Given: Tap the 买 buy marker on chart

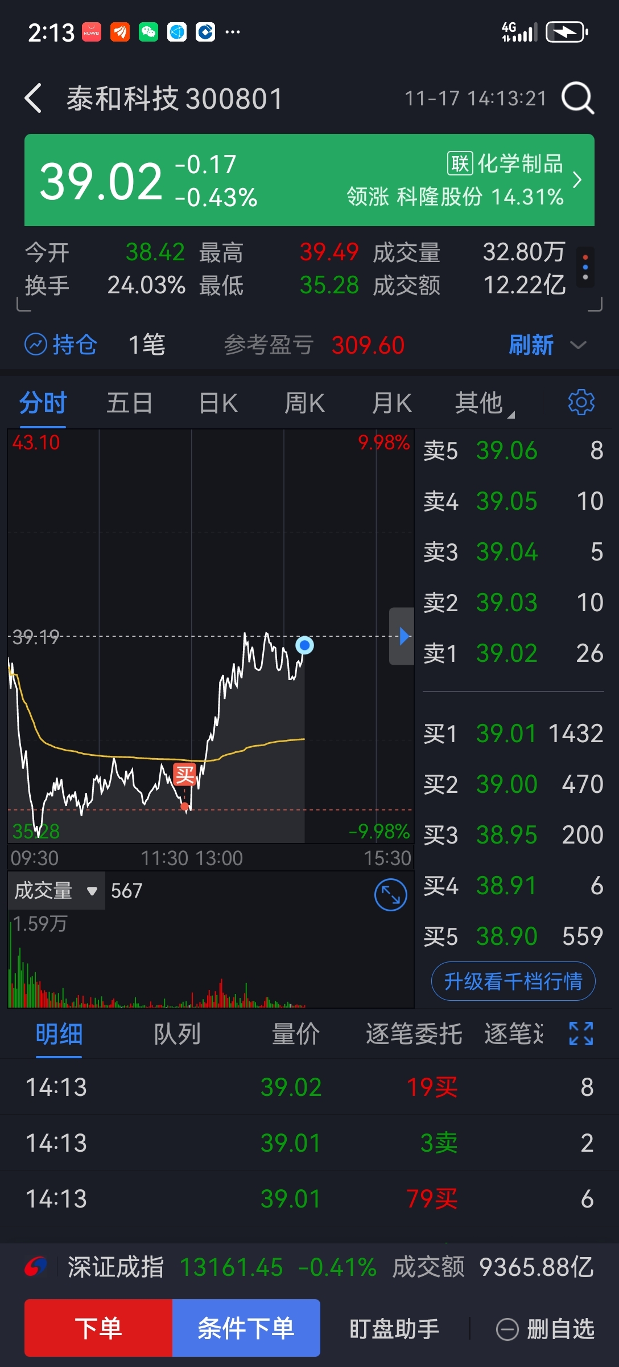Looking at the screenshot, I should (x=185, y=775).
